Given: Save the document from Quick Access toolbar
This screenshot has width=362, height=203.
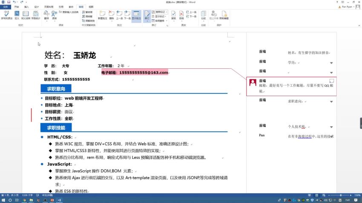Looking at the screenshot, I should [9, 2].
